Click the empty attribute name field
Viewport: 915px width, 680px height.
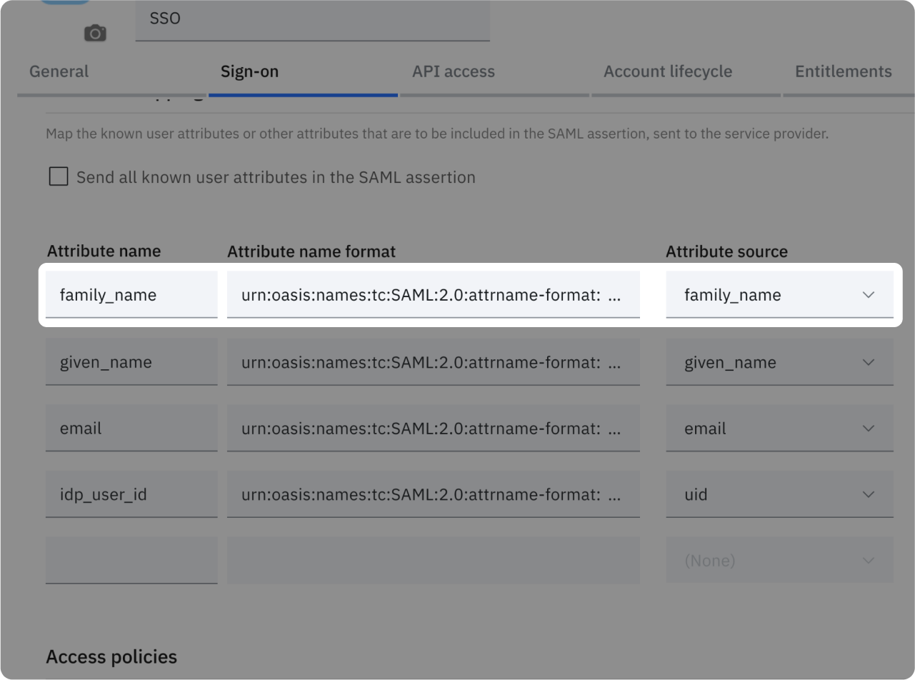coord(131,560)
